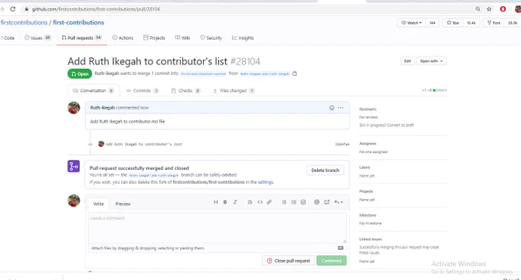Image resolution: width=521 pixels, height=280 pixels.
Task: View the forks count
Action: point(513,23)
